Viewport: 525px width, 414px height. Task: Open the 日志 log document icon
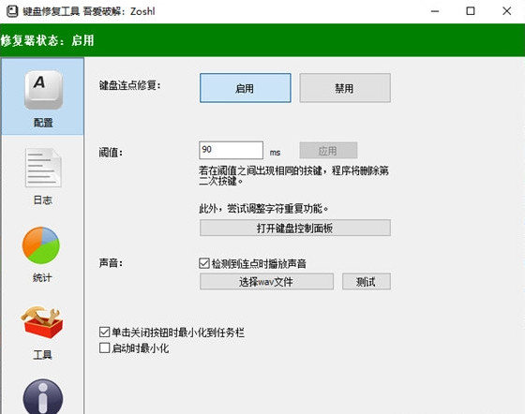pyautogui.click(x=43, y=168)
